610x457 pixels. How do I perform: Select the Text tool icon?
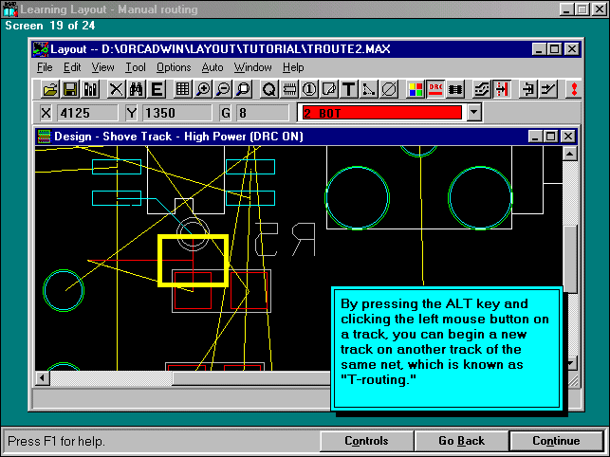coord(348,89)
